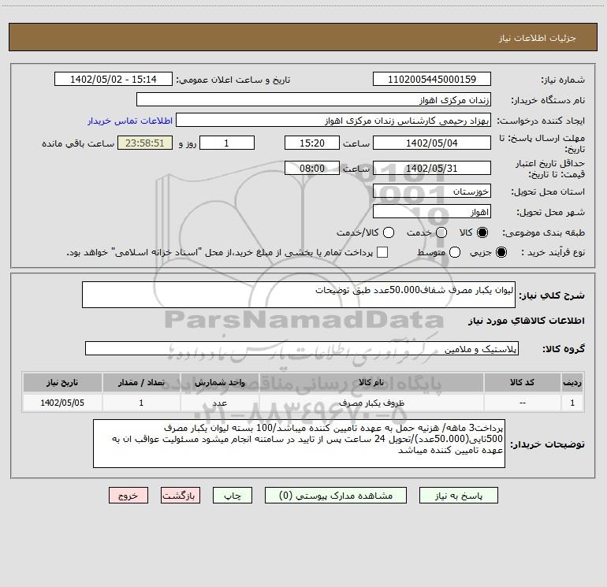607x587 pixels.
Task: Select the جزیی purchase type radio
Action: tap(501, 252)
